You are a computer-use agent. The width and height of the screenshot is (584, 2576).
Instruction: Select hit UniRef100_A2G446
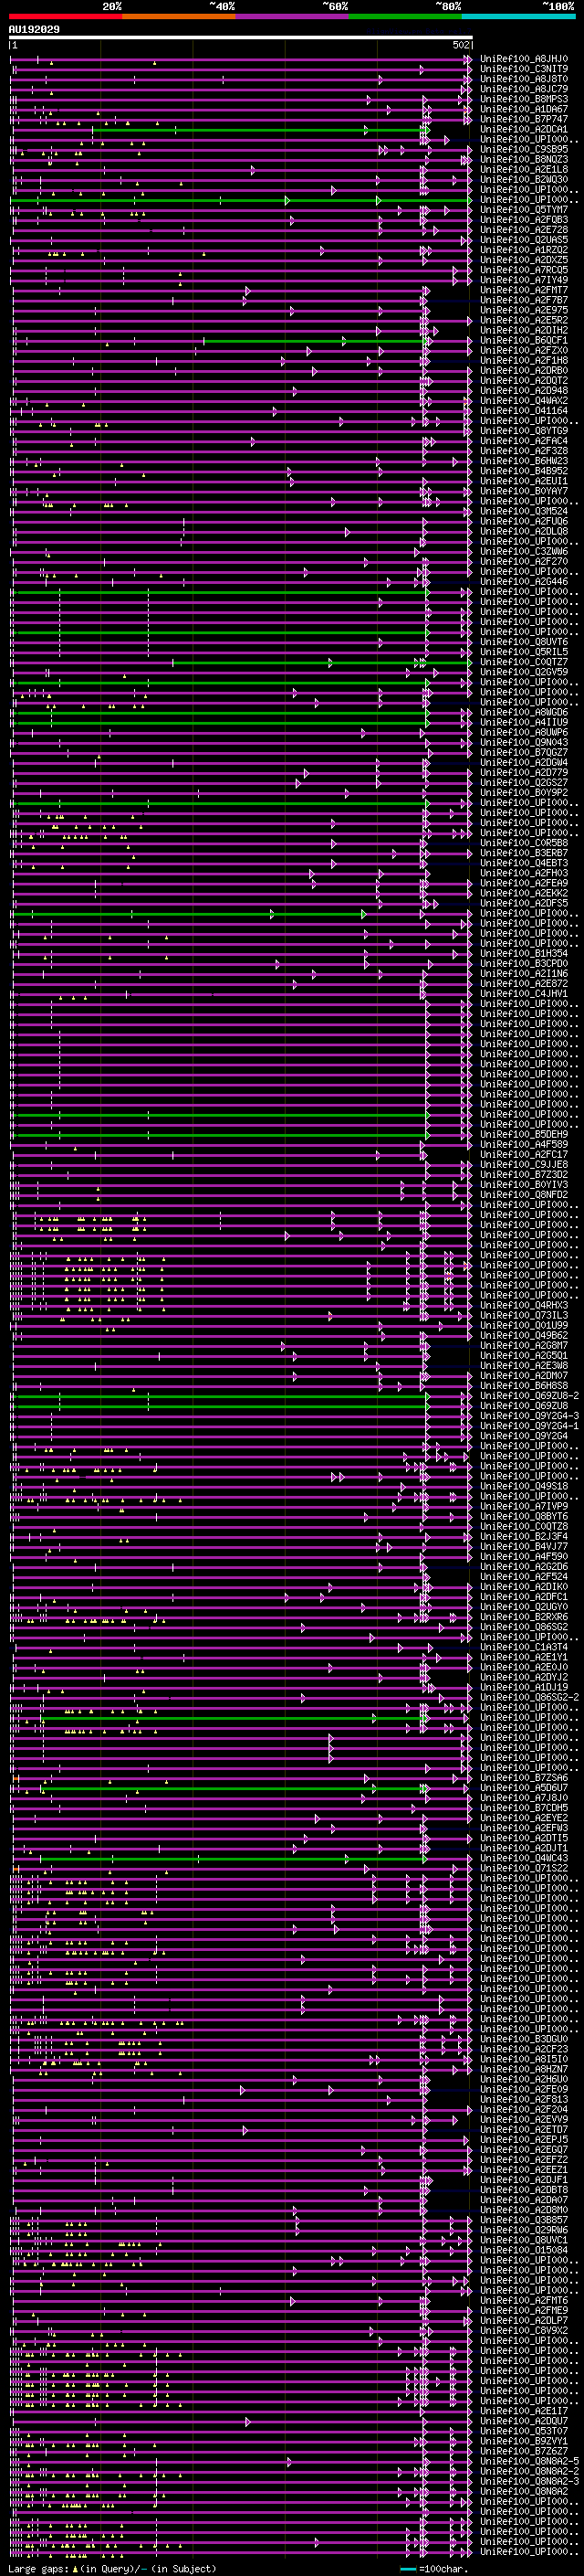coord(524,582)
